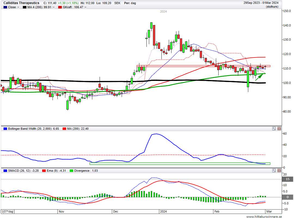This screenshot has width=294, height=218.
Task: Click the 80.0 price axis label
Action: (287, 111)
